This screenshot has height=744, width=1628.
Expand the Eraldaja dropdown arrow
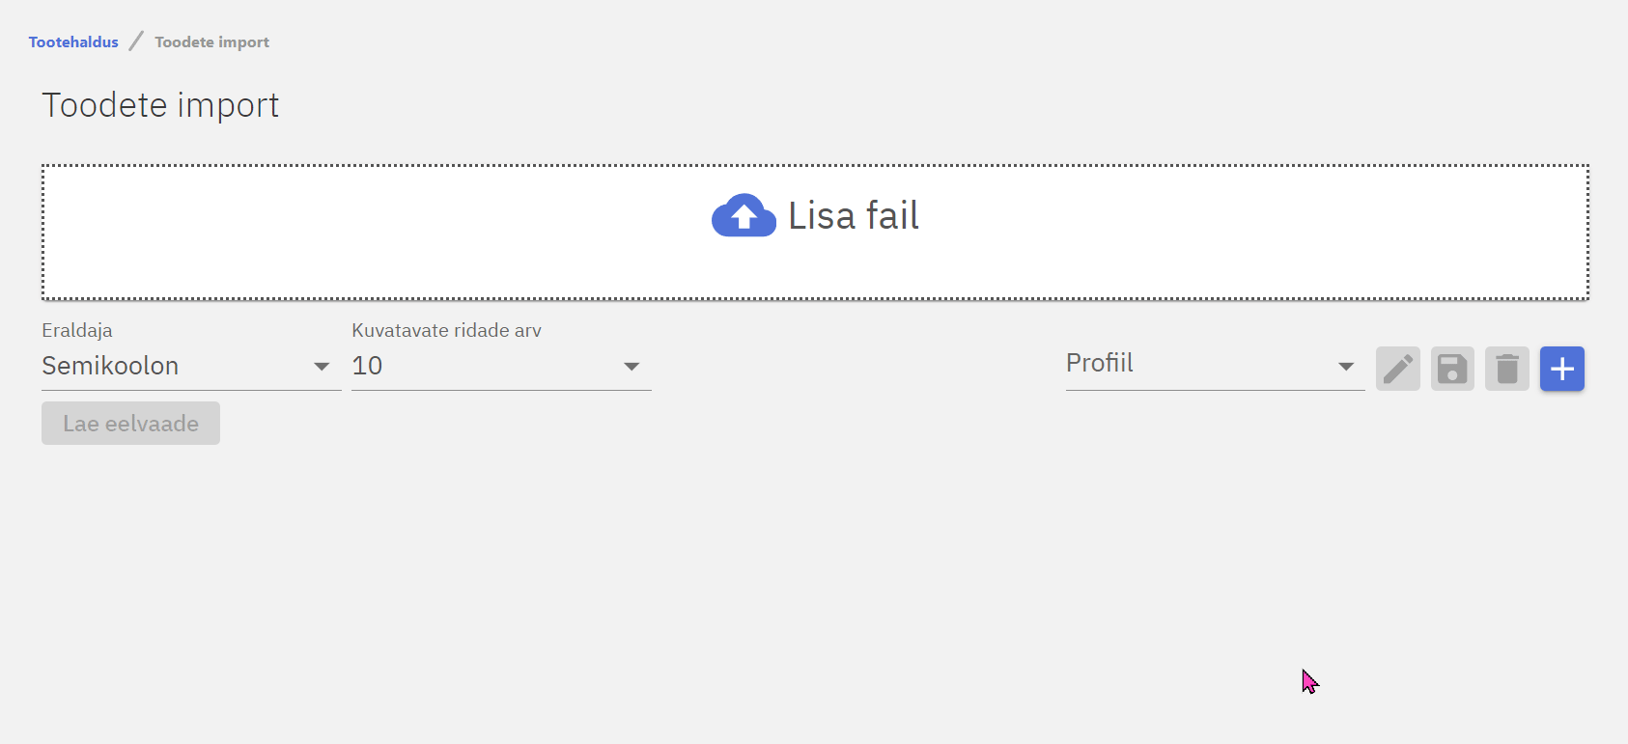pos(322,367)
